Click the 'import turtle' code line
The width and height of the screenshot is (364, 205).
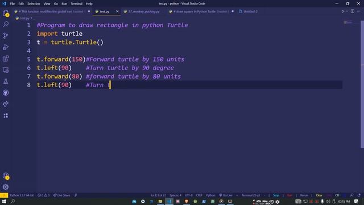click(x=60, y=34)
